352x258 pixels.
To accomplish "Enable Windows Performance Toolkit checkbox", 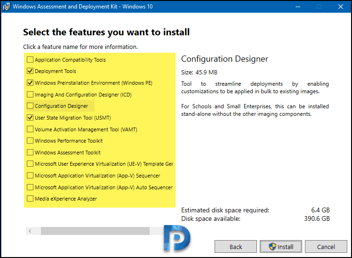I will pyautogui.click(x=30, y=141).
